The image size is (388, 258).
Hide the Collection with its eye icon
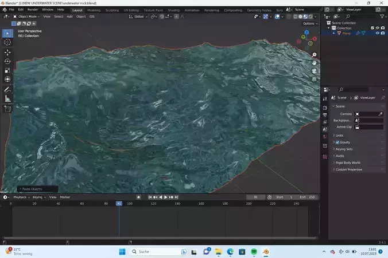tap(377, 28)
